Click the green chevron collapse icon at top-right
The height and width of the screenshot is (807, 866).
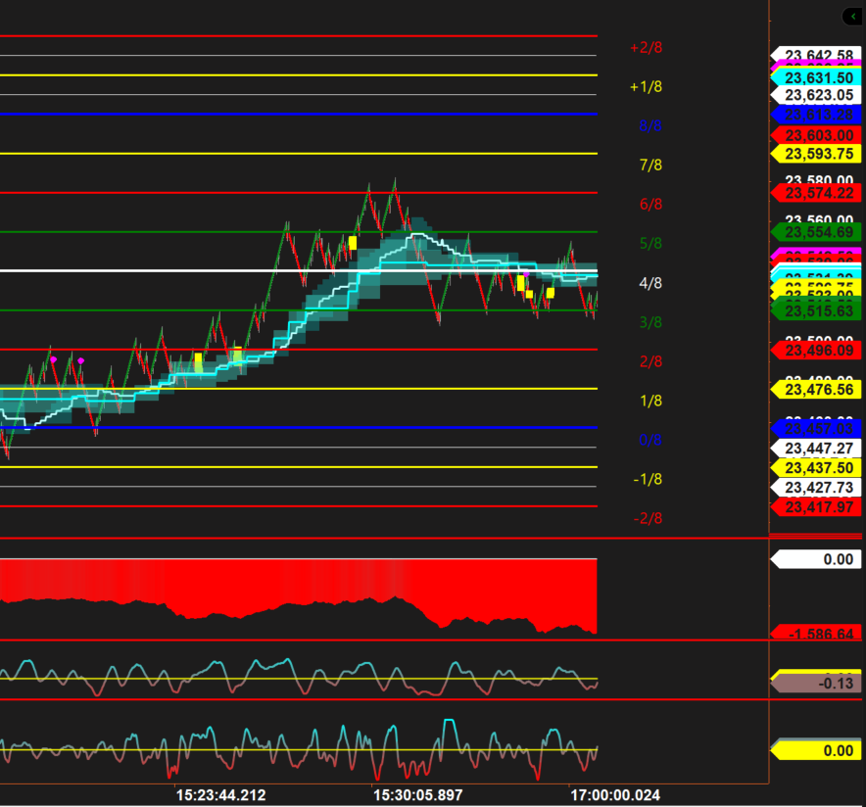tap(852, 17)
